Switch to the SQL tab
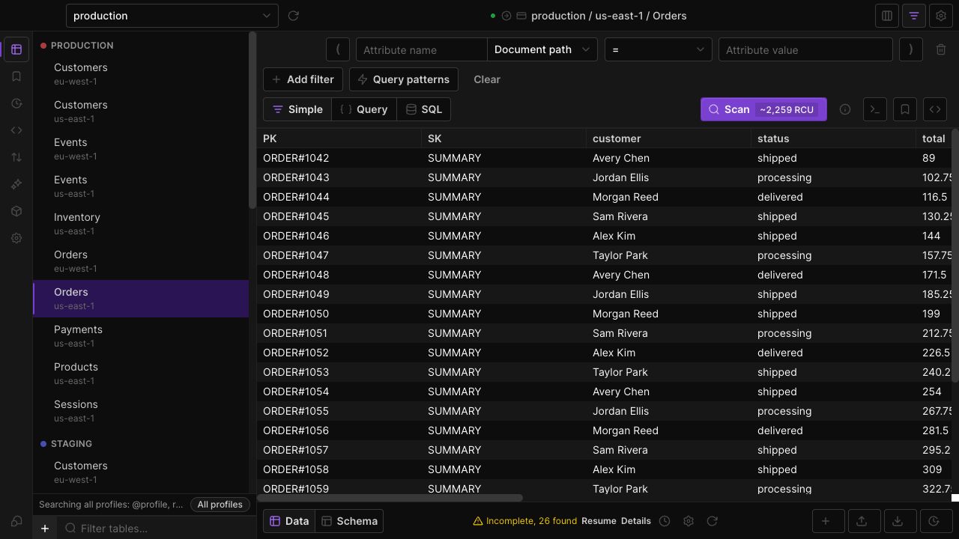Screen dimensions: 959x539 point(424,109)
